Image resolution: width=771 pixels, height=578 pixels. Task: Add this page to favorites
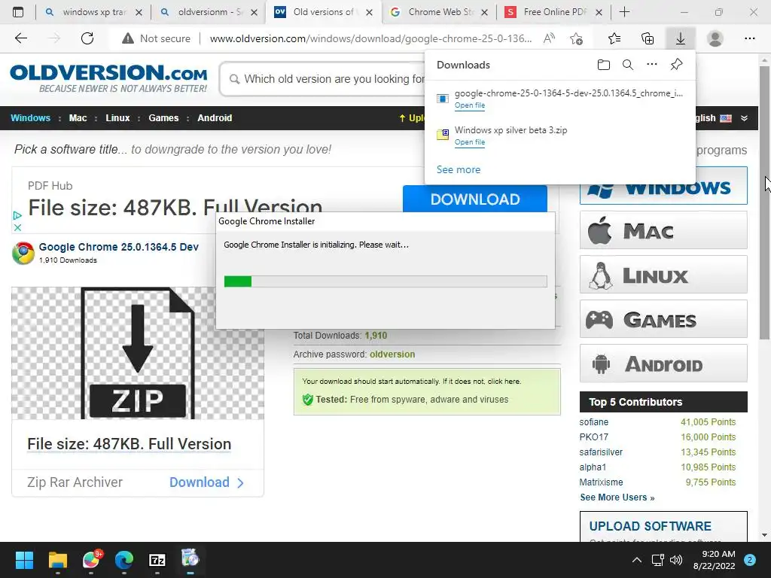[576, 38]
